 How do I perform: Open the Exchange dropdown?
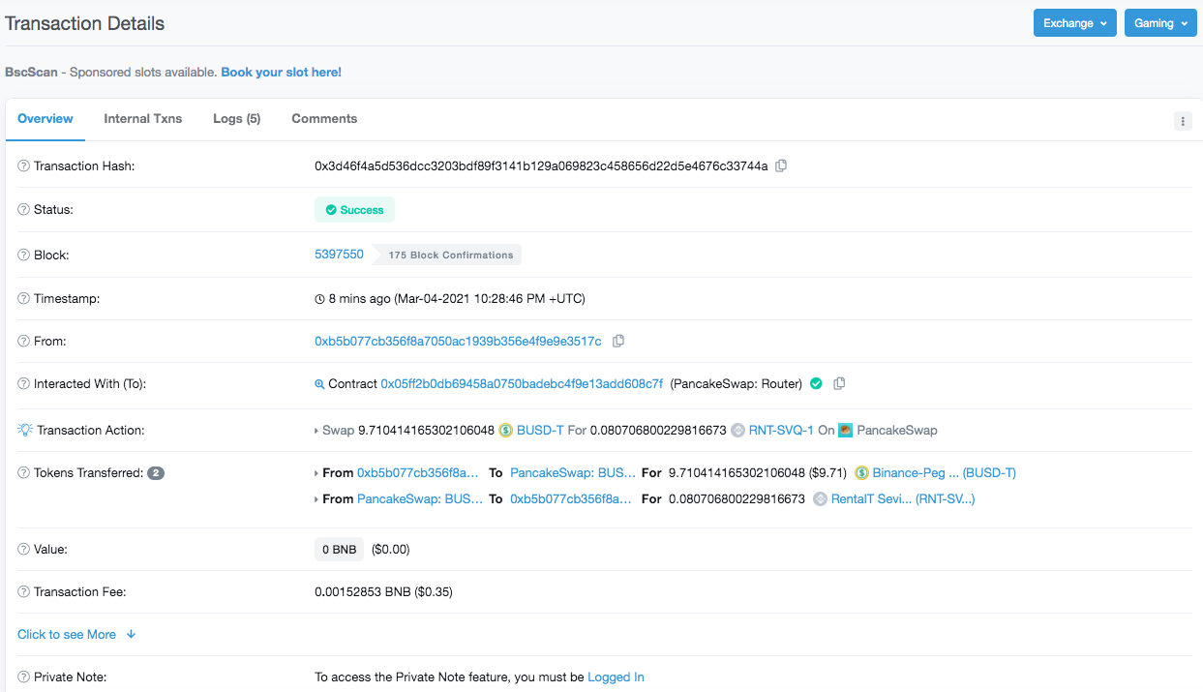tap(1075, 23)
